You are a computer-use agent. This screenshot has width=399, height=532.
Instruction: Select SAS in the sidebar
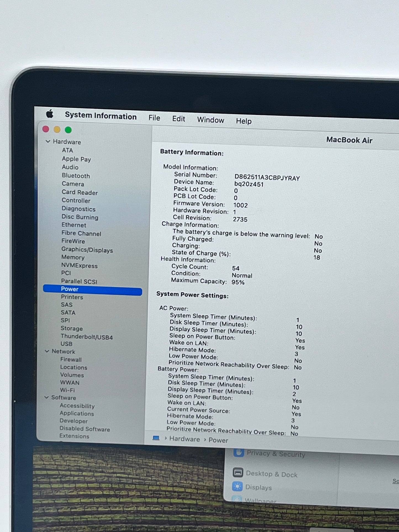[67, 305]
